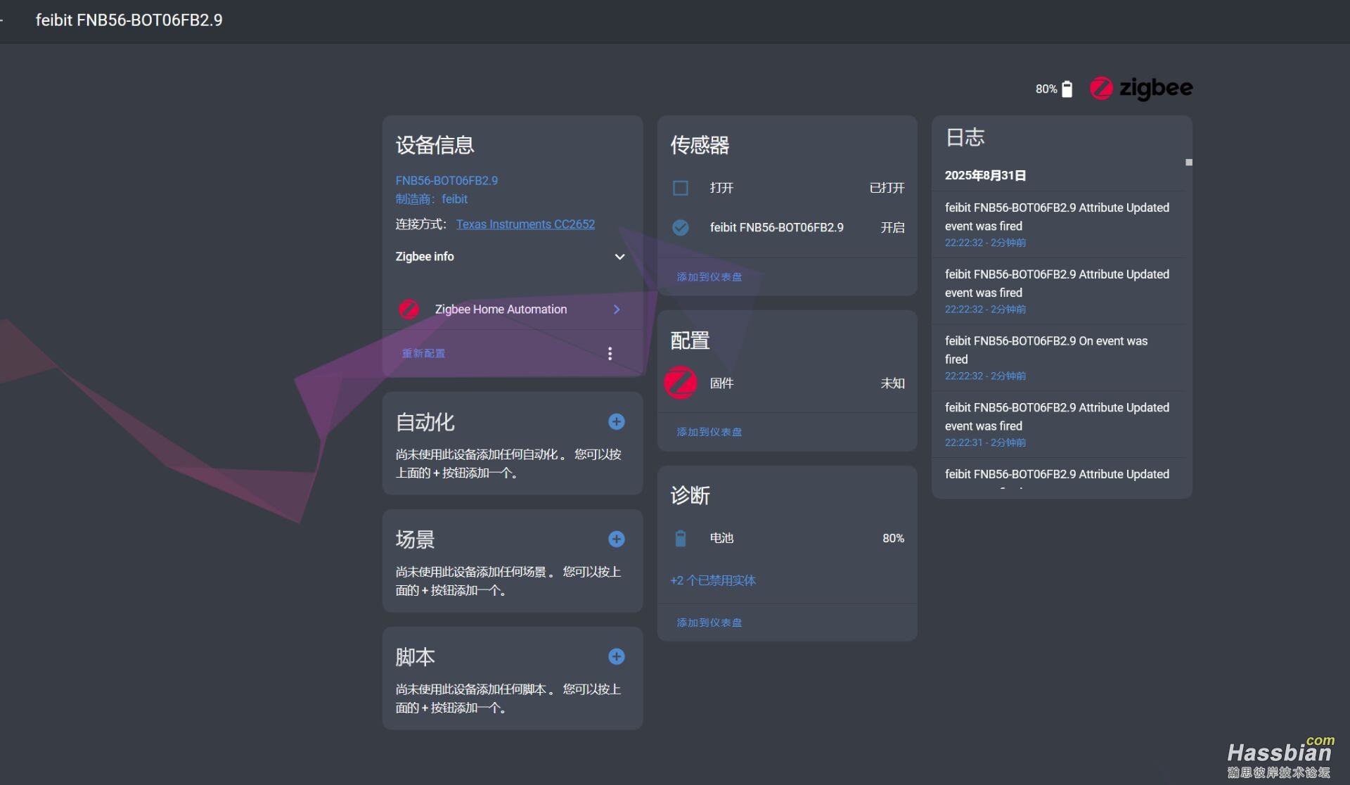Click the 场景 card heading
This screenshot has height=785, width=1350.
tap(415, 540)
